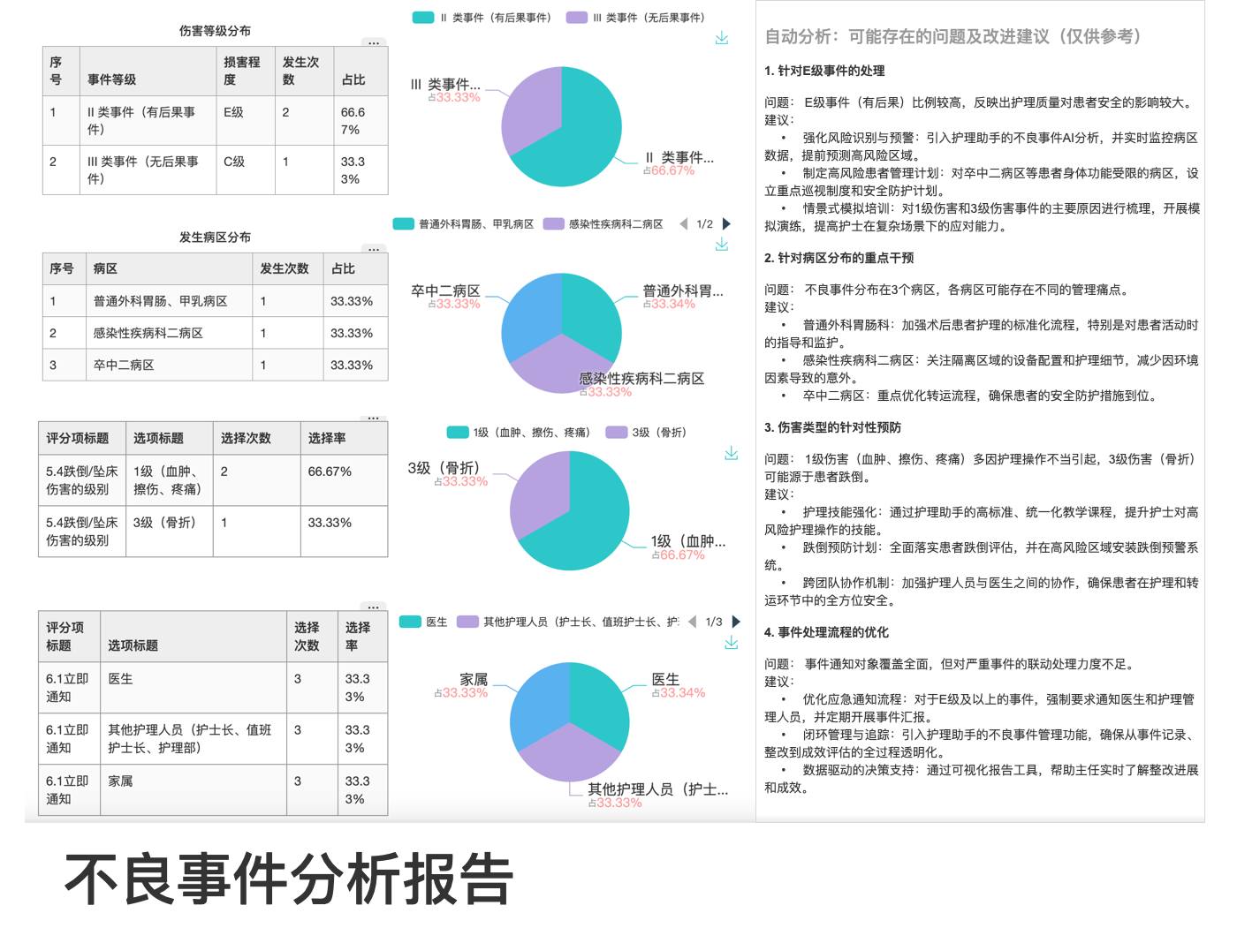This screenshot has width=1237, height=928.
Task: Download the 伤害等级分布 pie chart
Action: coord(722,38)
